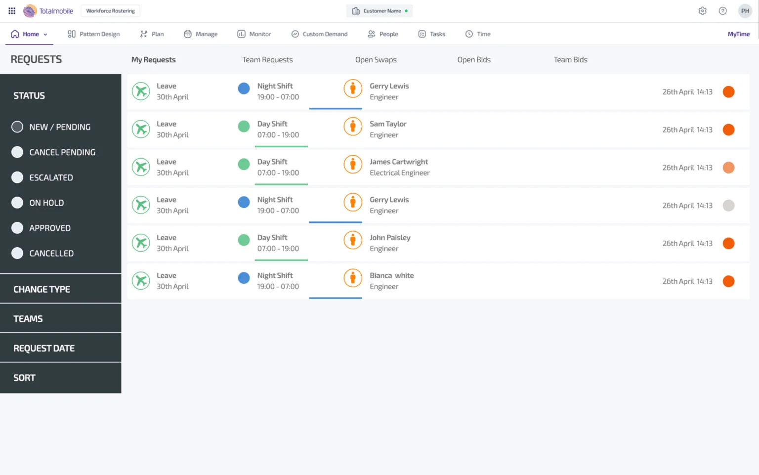Select the New / Pending status filter
759x475 pixels.
[51, 127]
